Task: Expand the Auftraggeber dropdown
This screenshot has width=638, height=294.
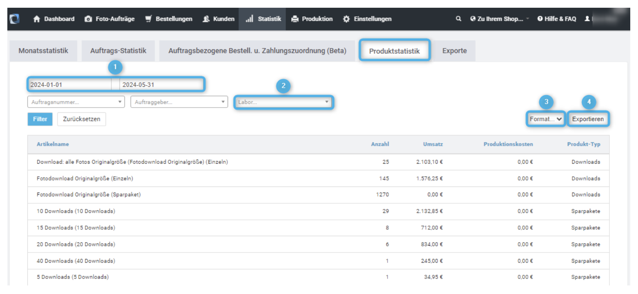Action: click(x=179, y=102)
